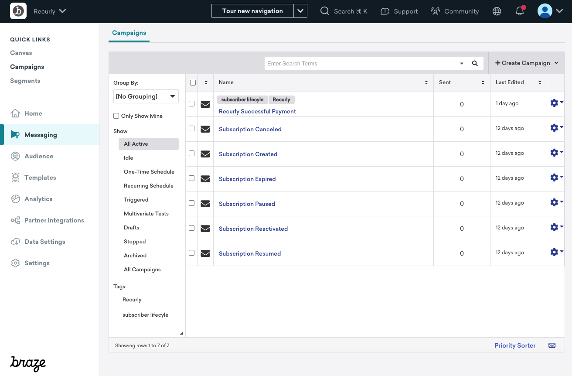Tick the select-all checkbox in table header
572x376 pixels.
193,83
